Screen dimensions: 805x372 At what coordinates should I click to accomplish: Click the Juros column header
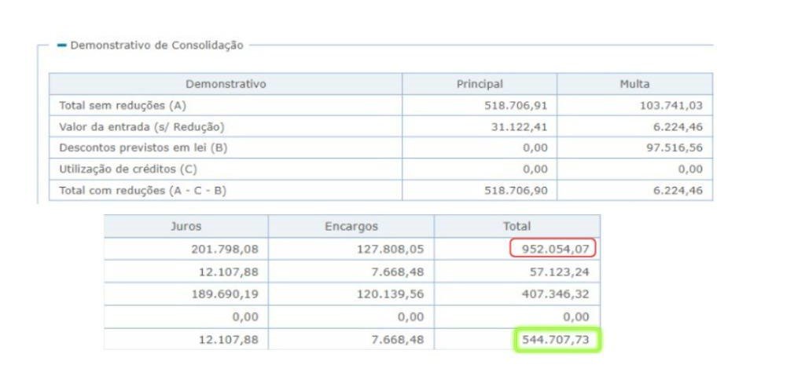tap(186, 226)
